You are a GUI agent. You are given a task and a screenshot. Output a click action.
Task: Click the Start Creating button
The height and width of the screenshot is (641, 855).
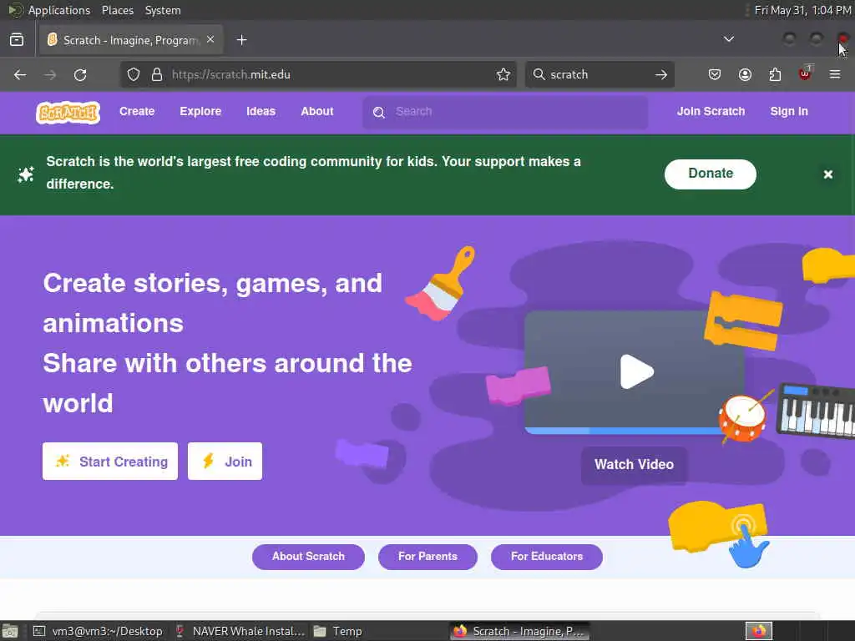[x=110, y=461]
